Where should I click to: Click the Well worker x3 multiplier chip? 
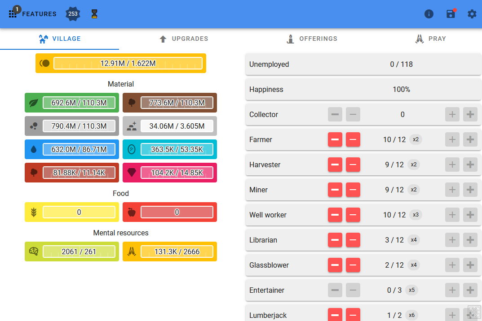416,215
